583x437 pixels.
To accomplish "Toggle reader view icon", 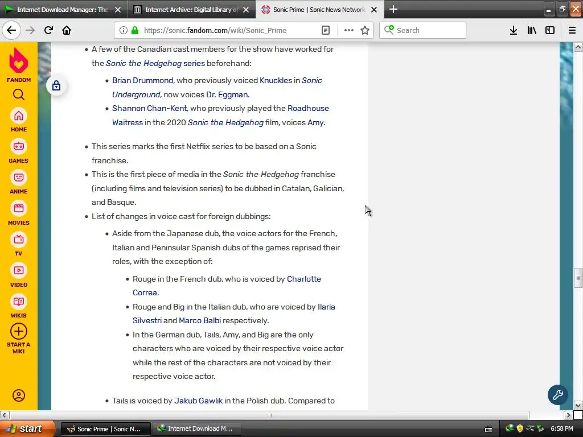I will coord(325,31).
